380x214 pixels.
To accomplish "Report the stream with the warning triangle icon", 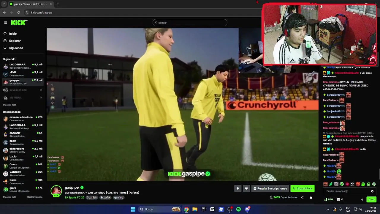I will tap(311, 197).
